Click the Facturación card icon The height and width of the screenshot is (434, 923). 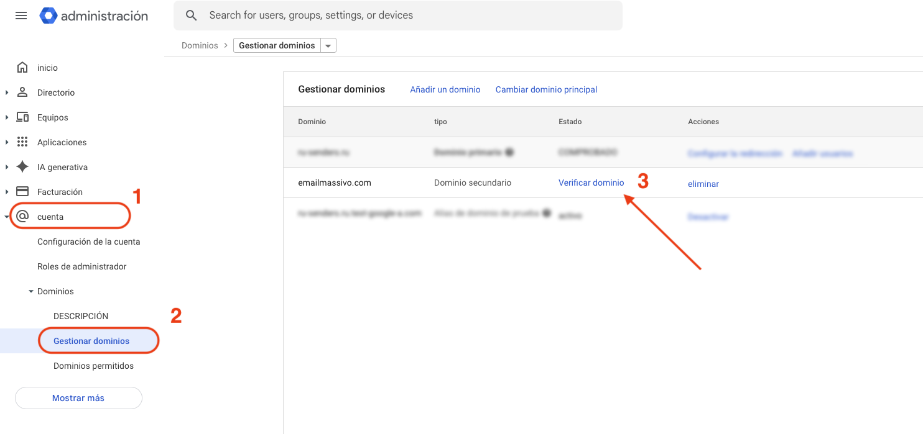pos(22,192)
